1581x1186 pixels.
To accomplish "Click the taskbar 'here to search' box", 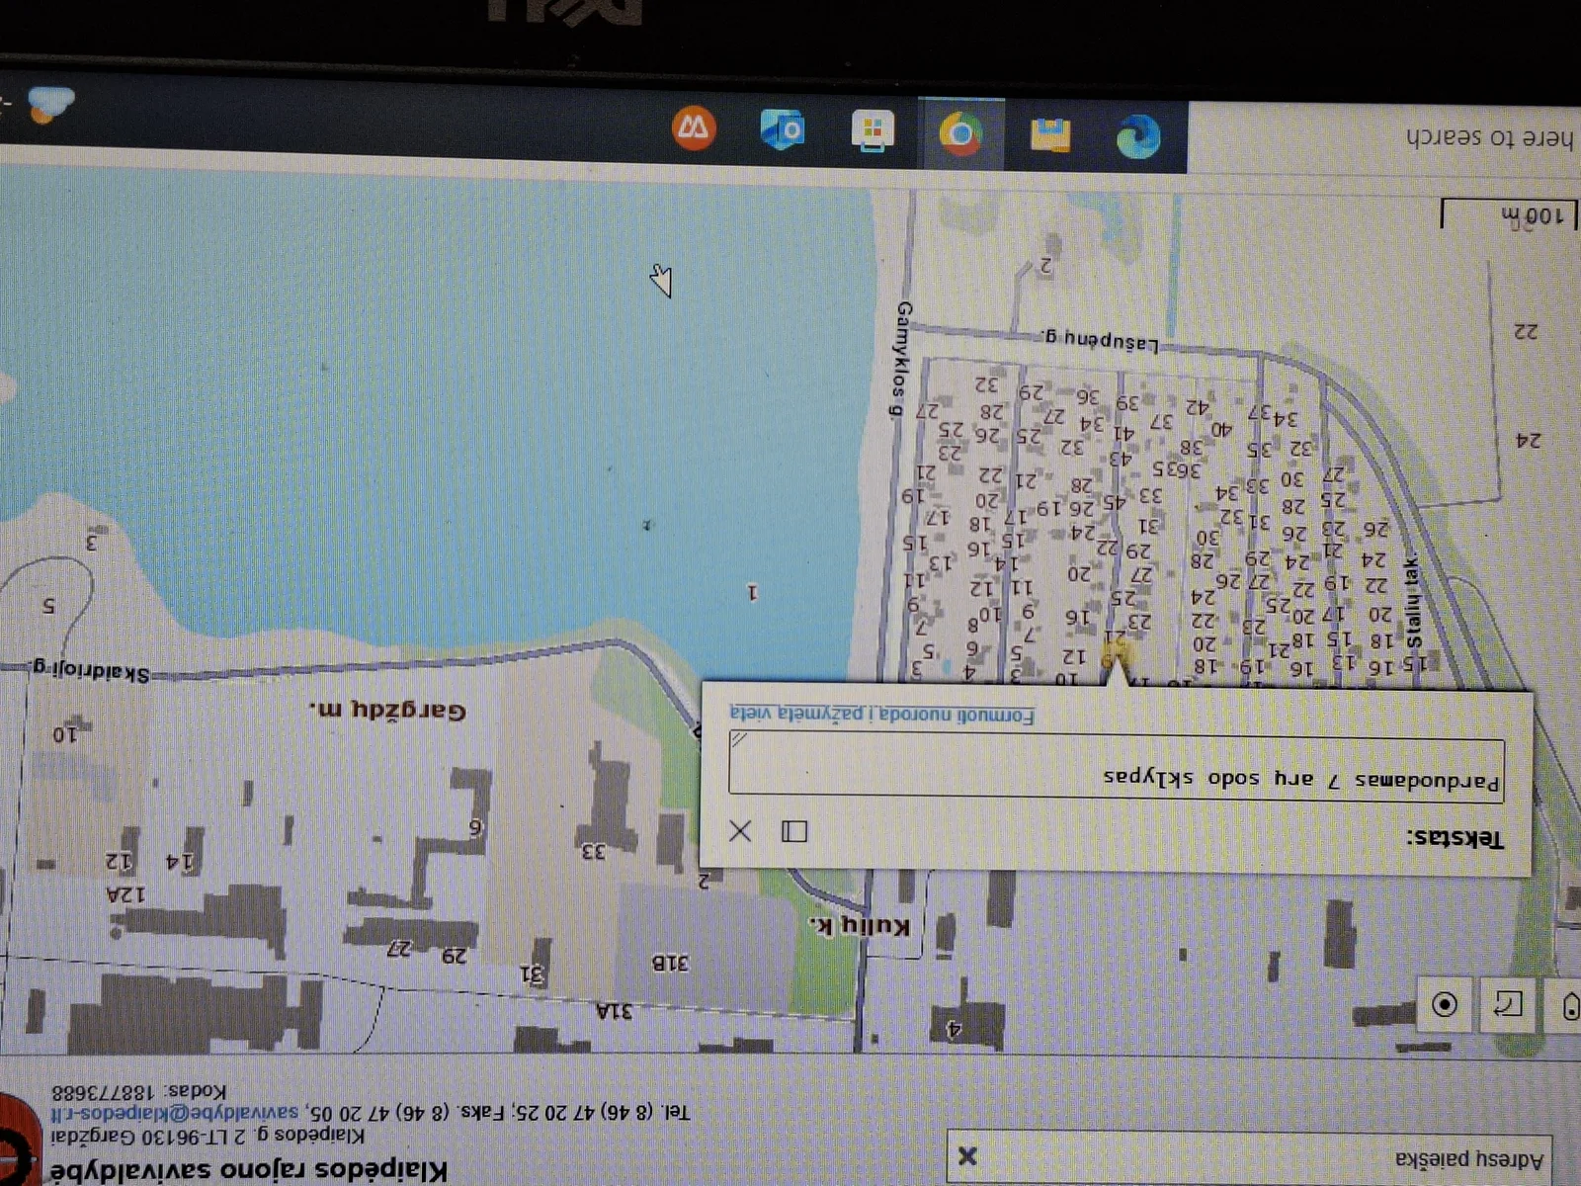I will click(1383, 138).
